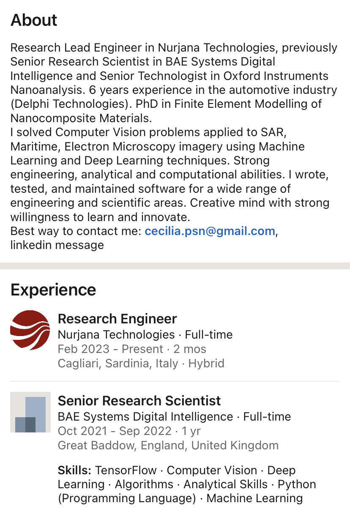
Task: Tap the red Nurjana Technologies logo
Action: click(30, 330)
